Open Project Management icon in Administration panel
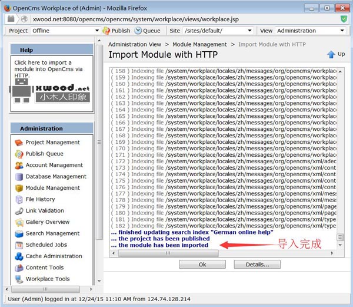The height and width of the screenshot is (307, 353). (19, 143)
